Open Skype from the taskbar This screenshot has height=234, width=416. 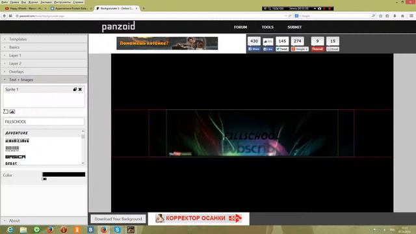tap(117, 229)
